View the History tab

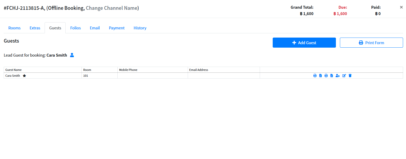click(140, 28)
